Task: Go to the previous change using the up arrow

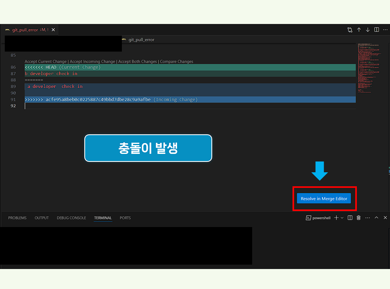Action: 359,30
